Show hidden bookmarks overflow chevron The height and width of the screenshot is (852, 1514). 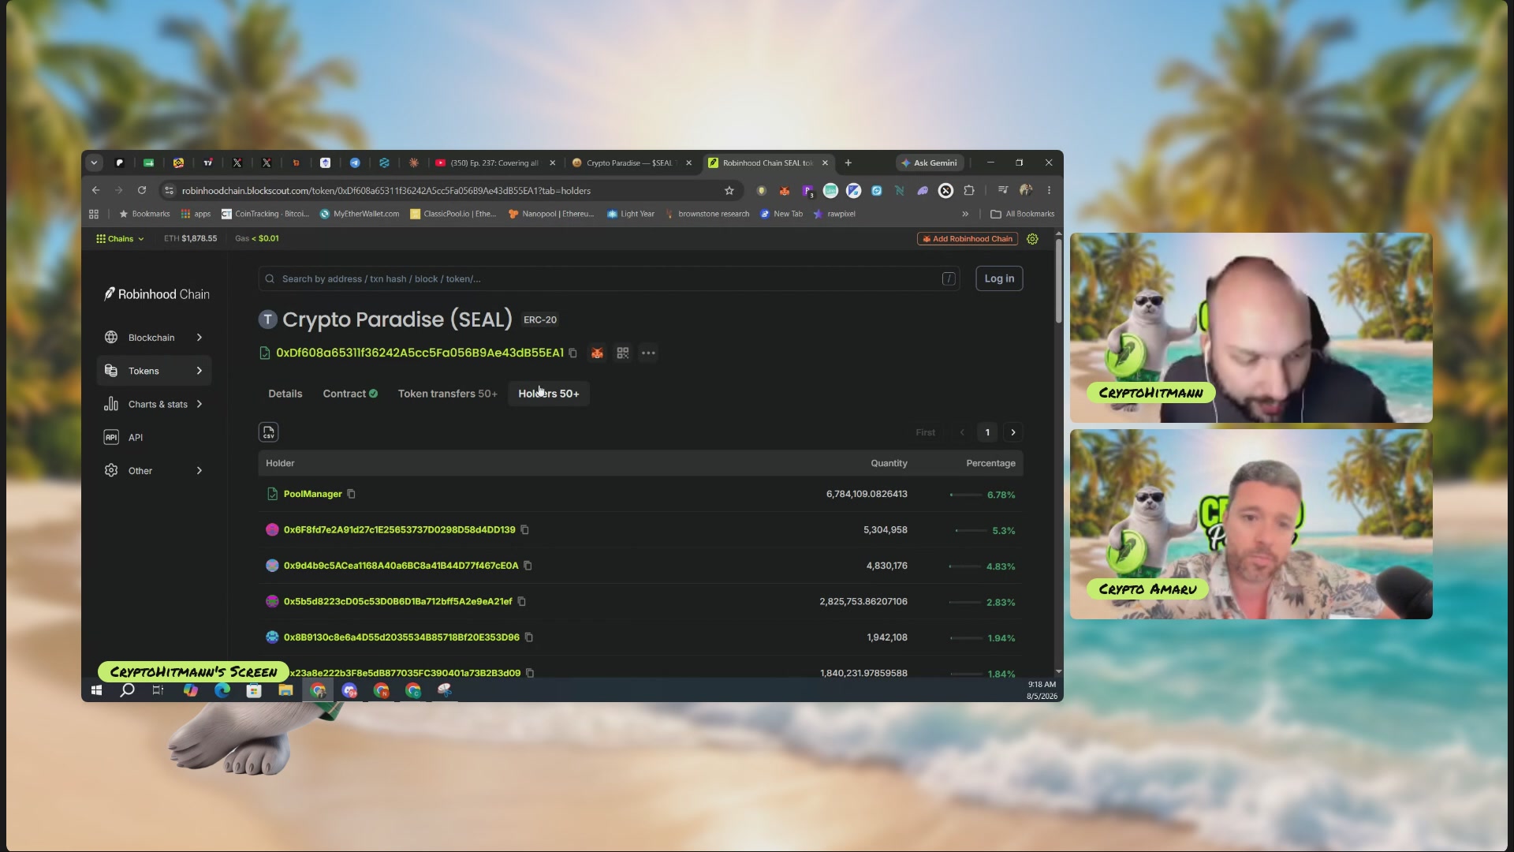(965, 215)
